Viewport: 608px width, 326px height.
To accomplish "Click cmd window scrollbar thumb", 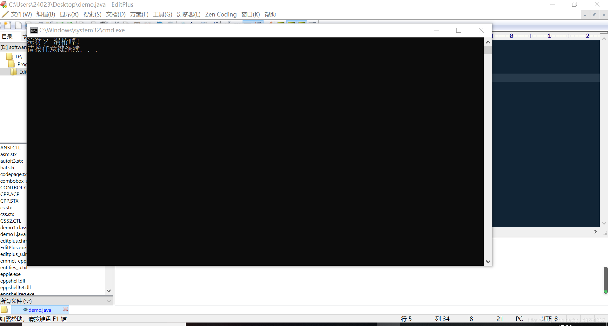I will coord(488,50).
